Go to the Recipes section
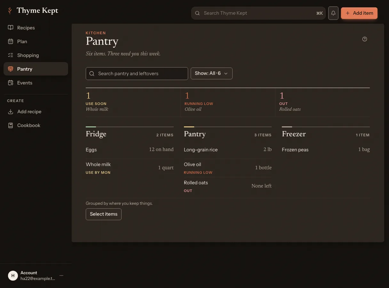This screenshot has width=389, height=288. (36, 28)
